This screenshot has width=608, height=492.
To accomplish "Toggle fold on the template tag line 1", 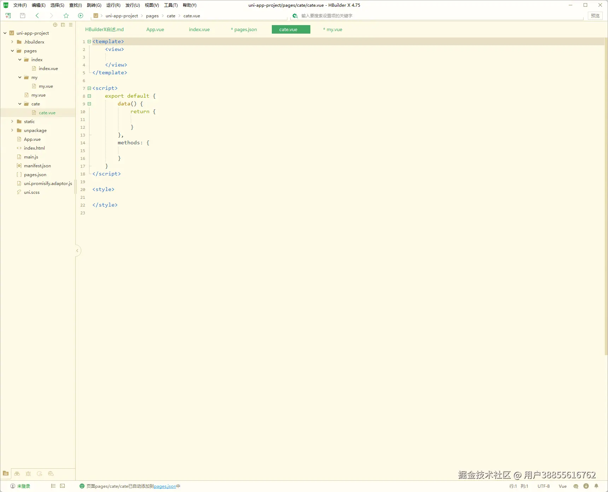I will pyautogui.click(x=89, y=42).
